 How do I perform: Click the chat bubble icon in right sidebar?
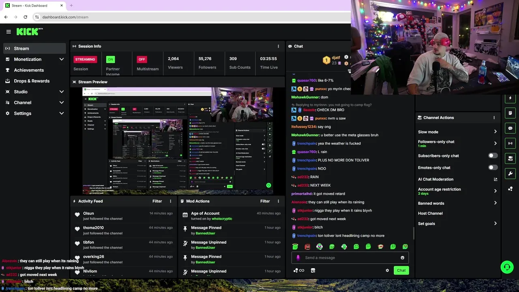pos(510,128)
